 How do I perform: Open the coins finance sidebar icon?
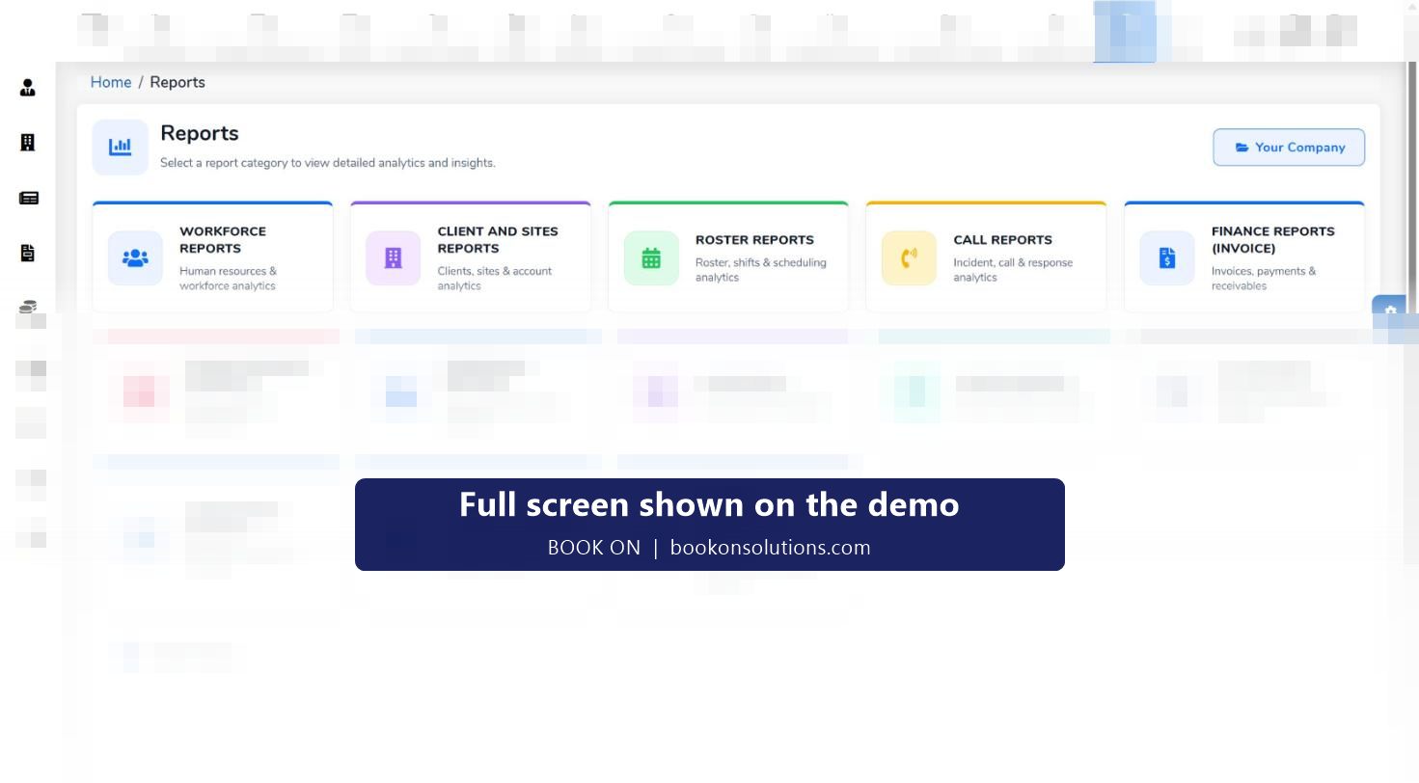28,307
